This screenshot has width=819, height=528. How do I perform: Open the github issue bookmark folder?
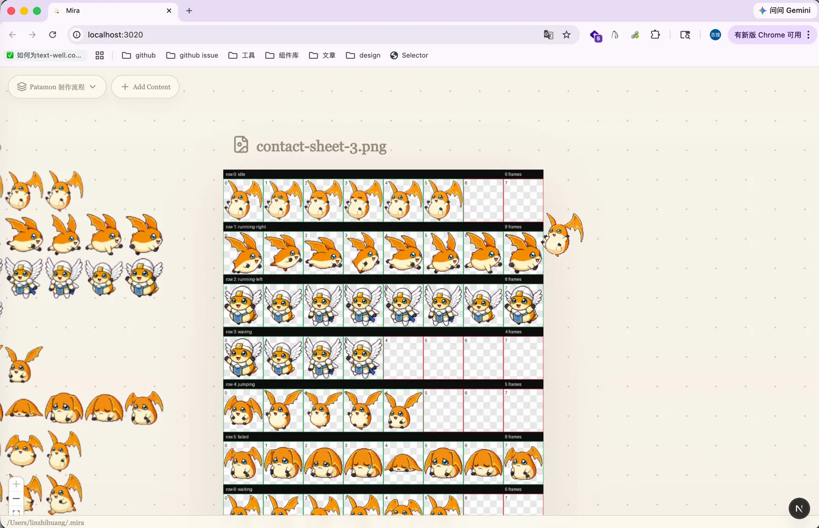pyautogui.click(x=192, y=55)
